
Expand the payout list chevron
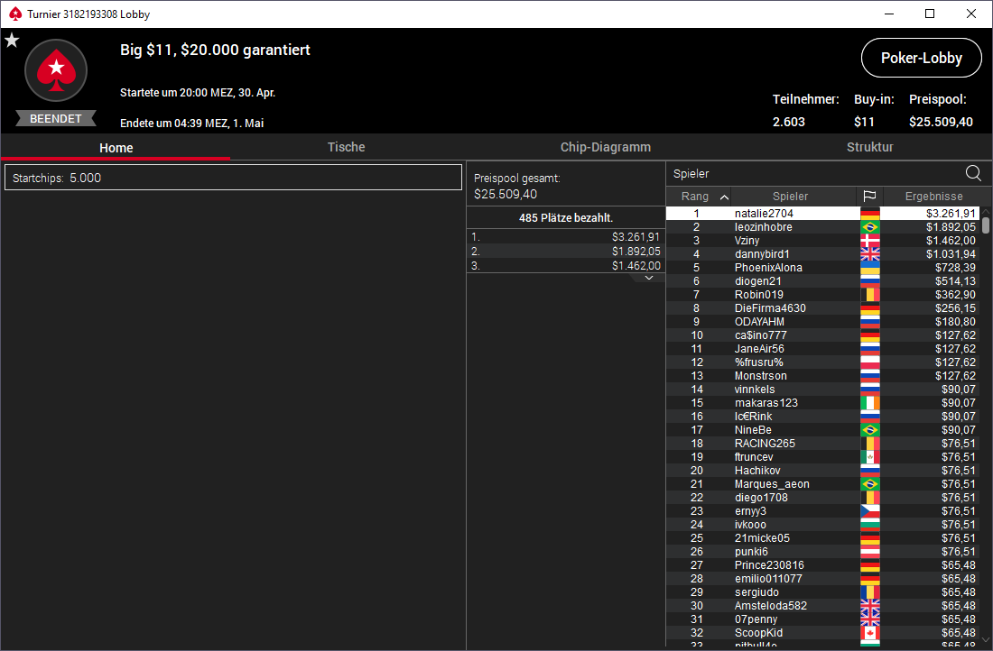[648, 278]
